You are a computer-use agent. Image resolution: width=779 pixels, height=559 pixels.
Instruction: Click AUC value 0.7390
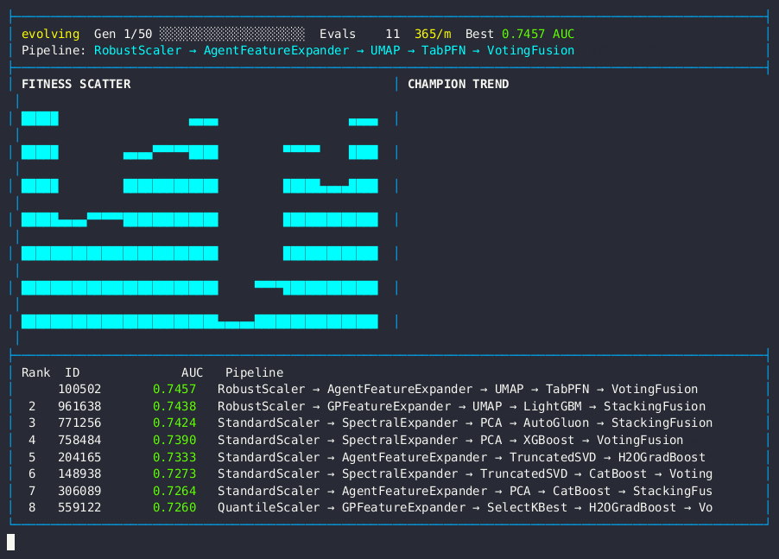pyautogui.click(x=174, y=441)
